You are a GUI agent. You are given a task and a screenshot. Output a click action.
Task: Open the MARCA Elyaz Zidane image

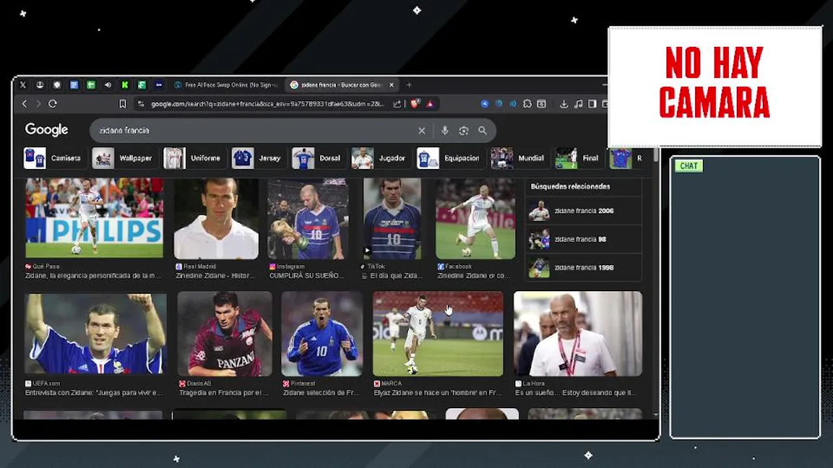pos(438,333)
